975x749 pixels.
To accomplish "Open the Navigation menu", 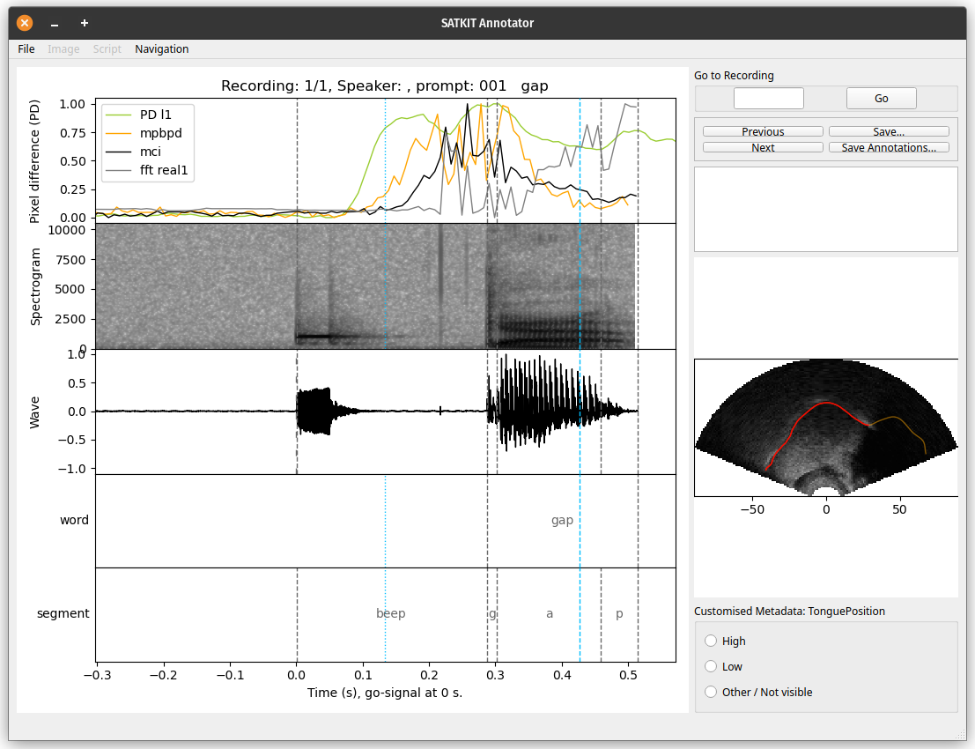I will [161, 49].
